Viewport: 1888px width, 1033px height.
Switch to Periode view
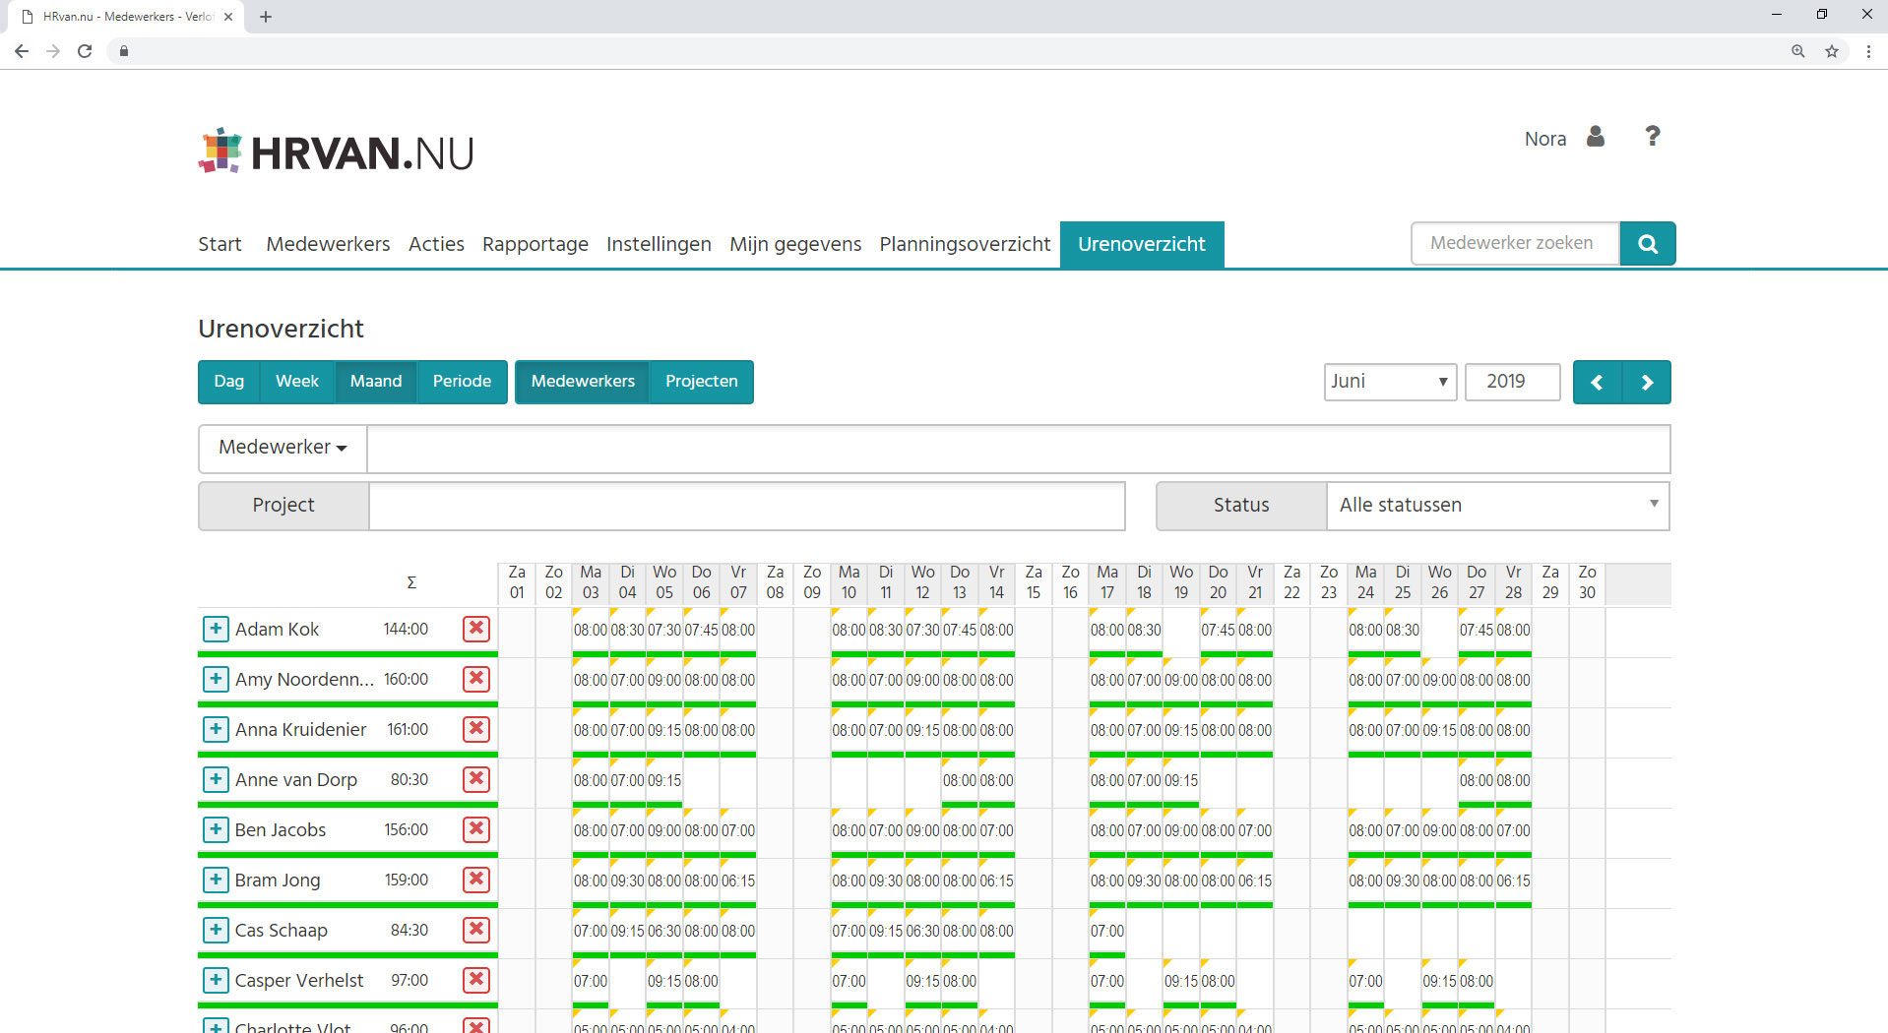pos(462,382)
